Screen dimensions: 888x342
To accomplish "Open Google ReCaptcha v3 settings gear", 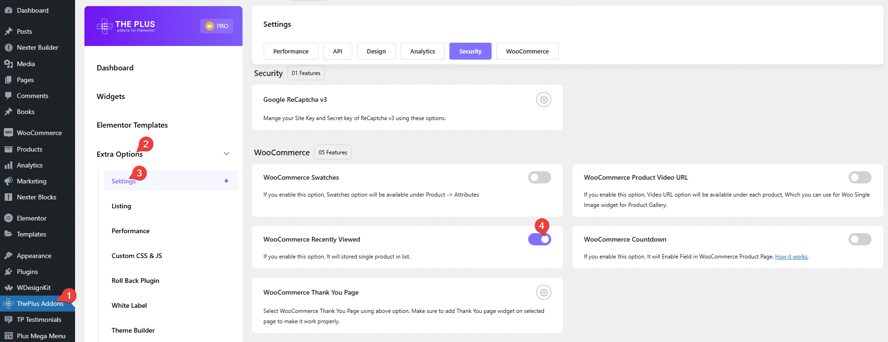I will (x=543, y=100).
